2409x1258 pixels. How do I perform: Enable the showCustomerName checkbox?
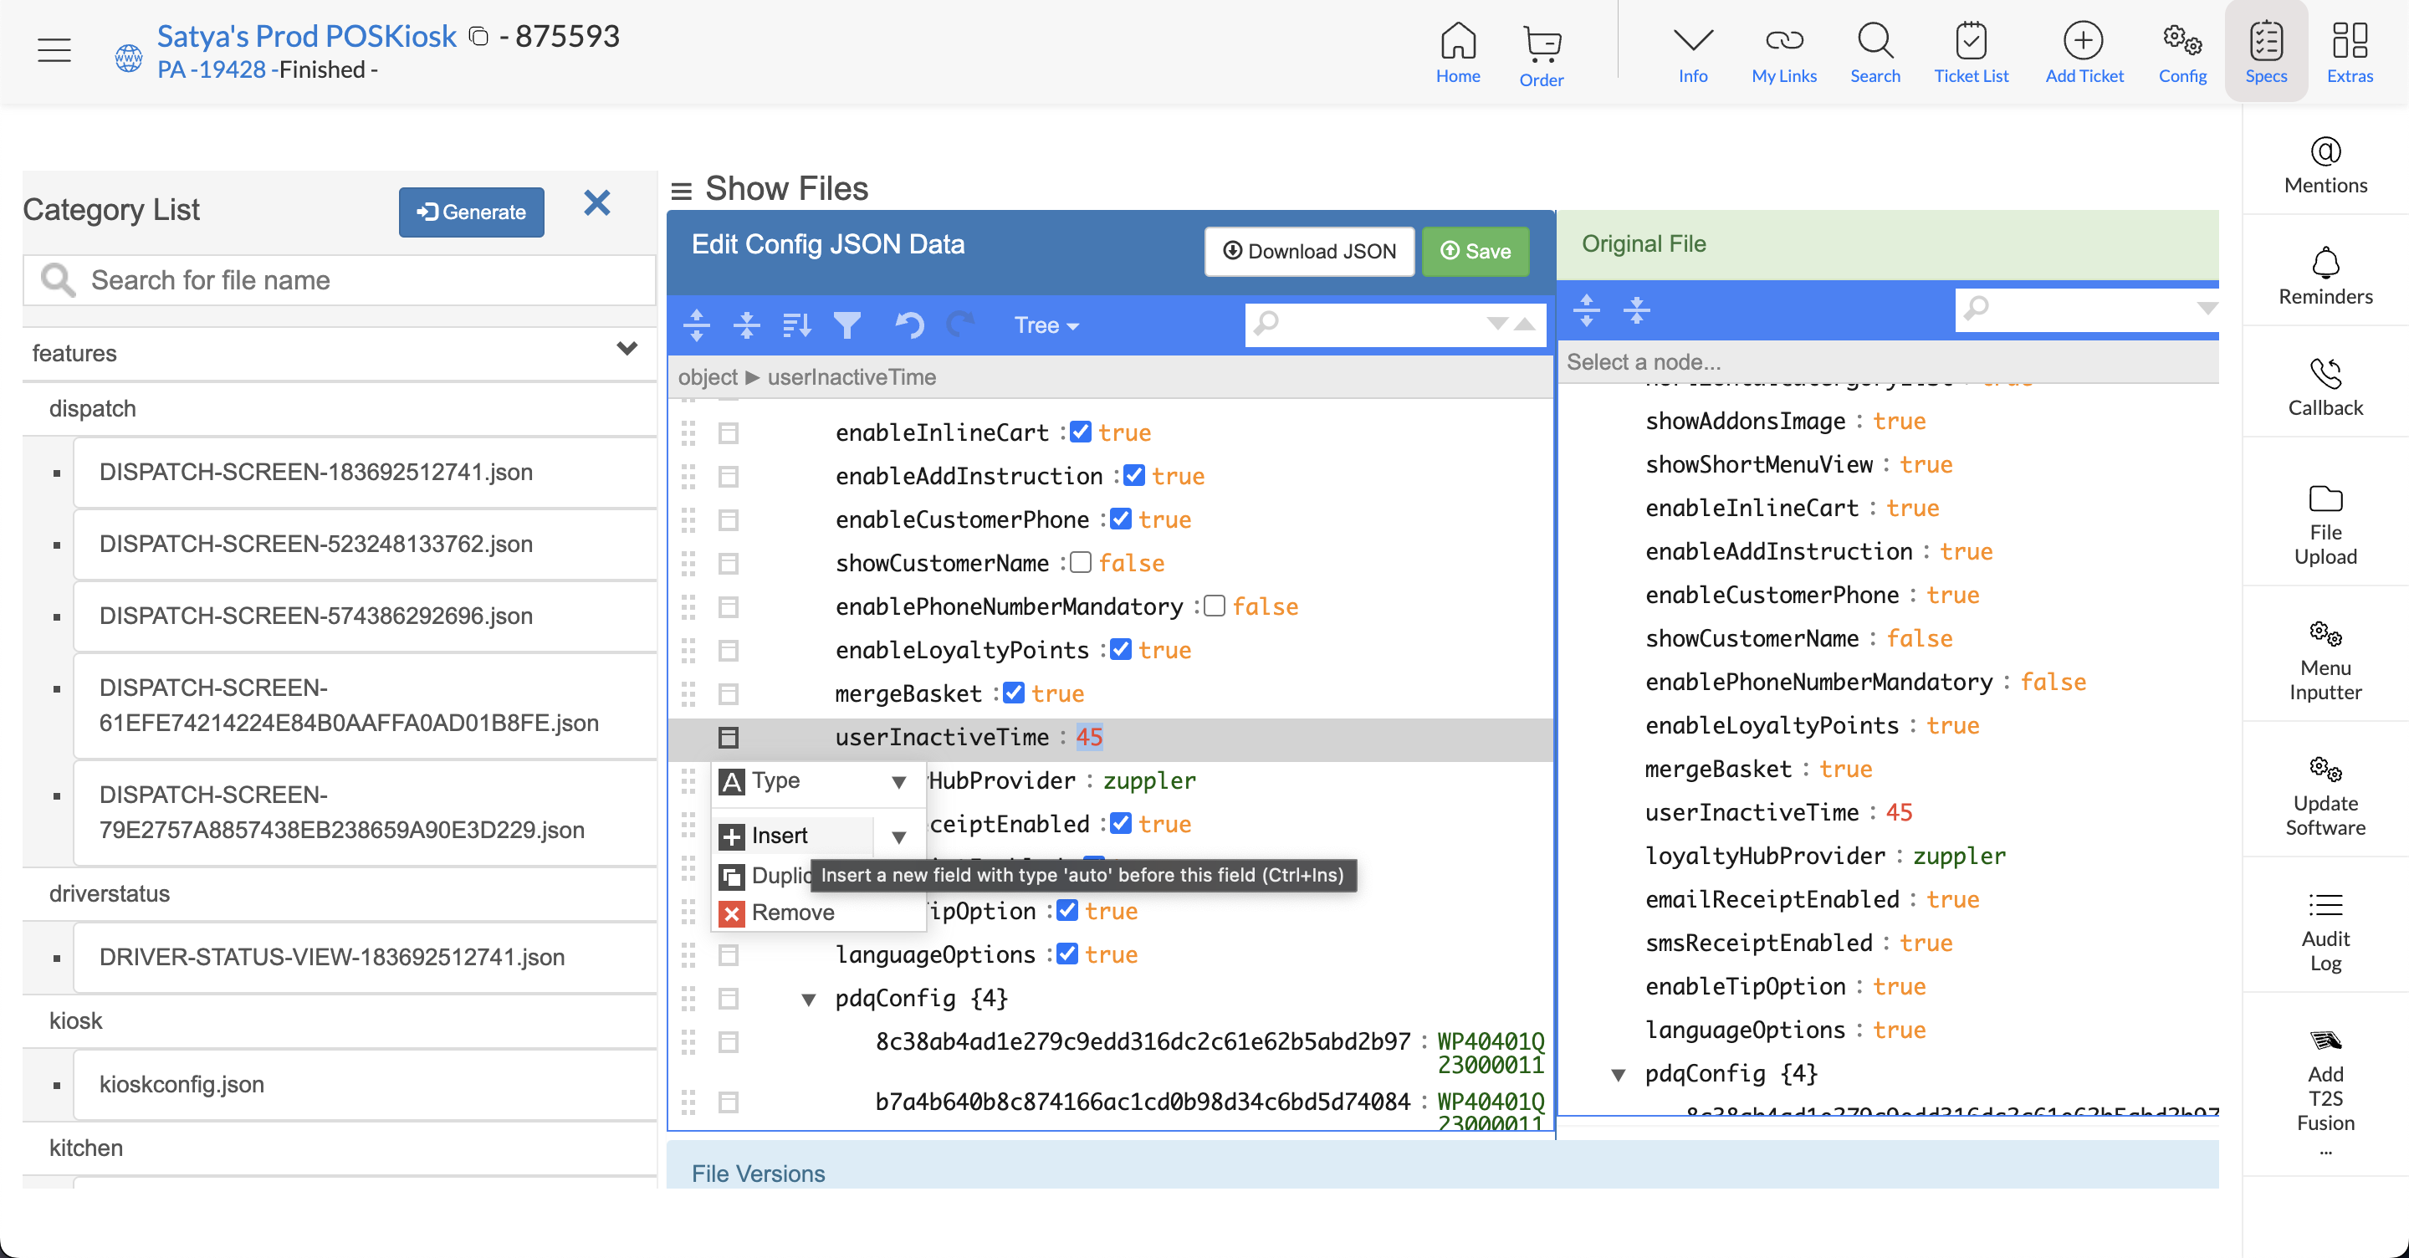click(x=1080, y=563)
